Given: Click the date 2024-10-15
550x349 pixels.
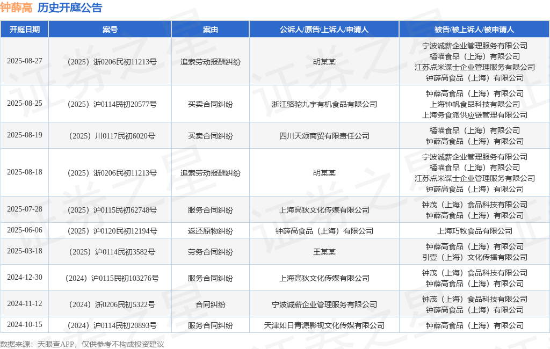Looking at the screenshot, I should [25, 325].
